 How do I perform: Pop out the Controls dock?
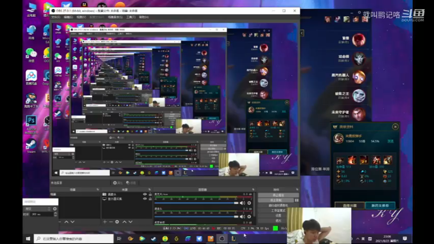coord(297,190)
